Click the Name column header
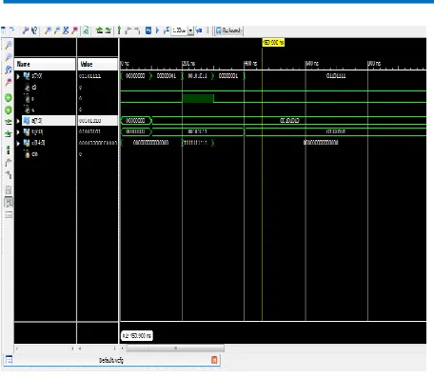434x379 pixels. click(x=45, y=64)
